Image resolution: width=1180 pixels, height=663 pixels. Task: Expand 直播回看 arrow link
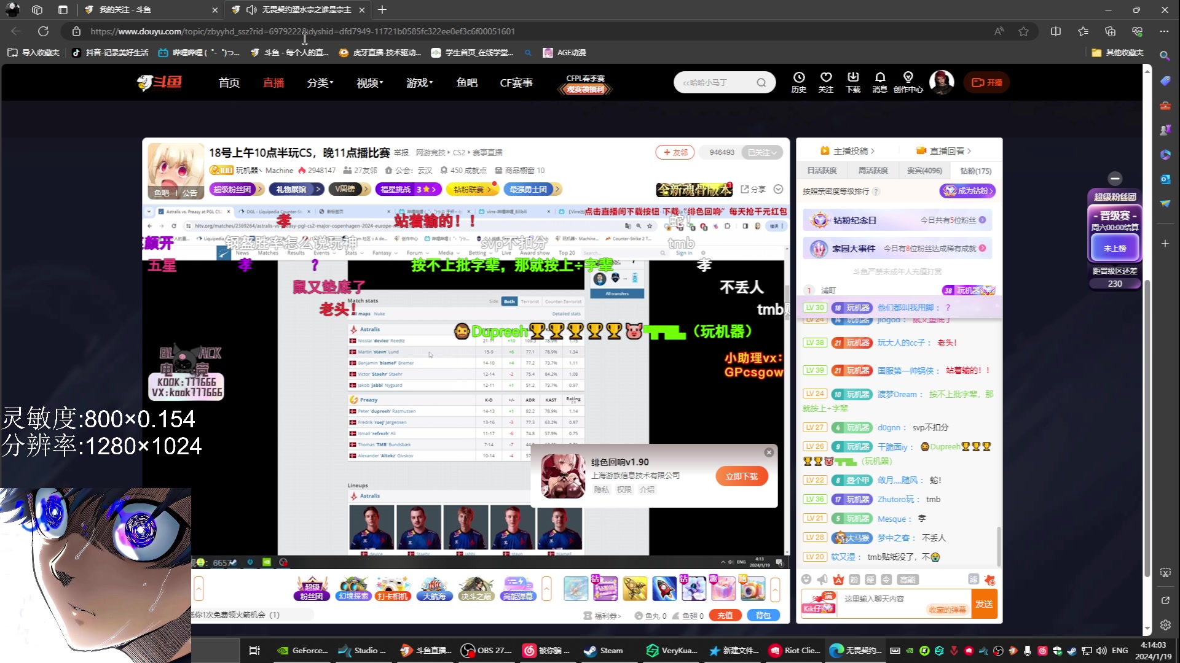(944, 151)
